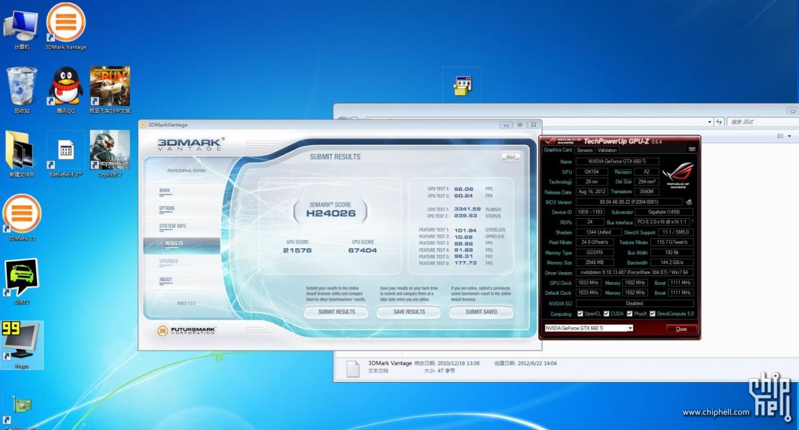Click the Submit Saved button
799x430 pixels.
481,312
